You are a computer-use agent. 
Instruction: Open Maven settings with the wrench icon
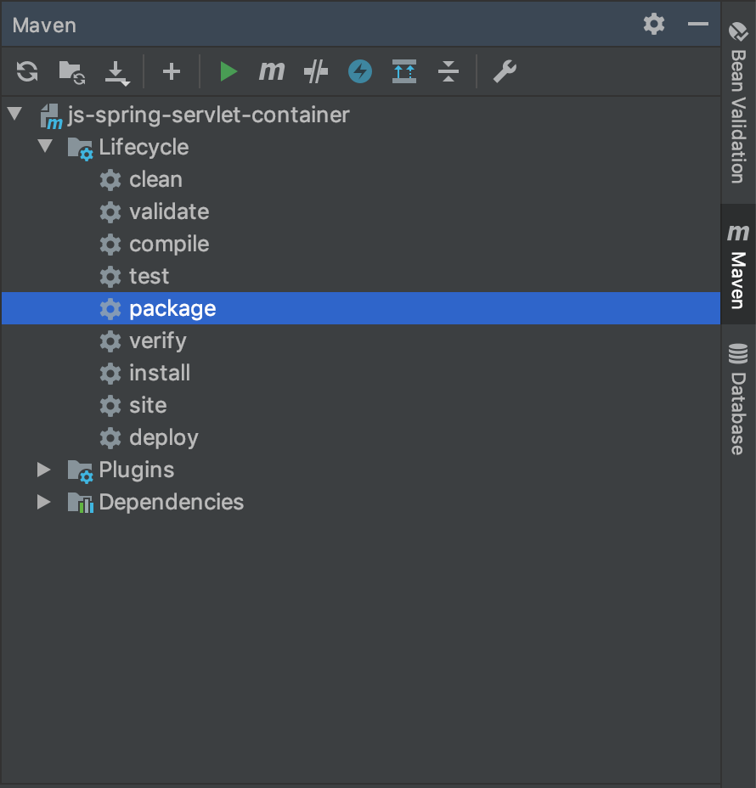coord(504,72)
